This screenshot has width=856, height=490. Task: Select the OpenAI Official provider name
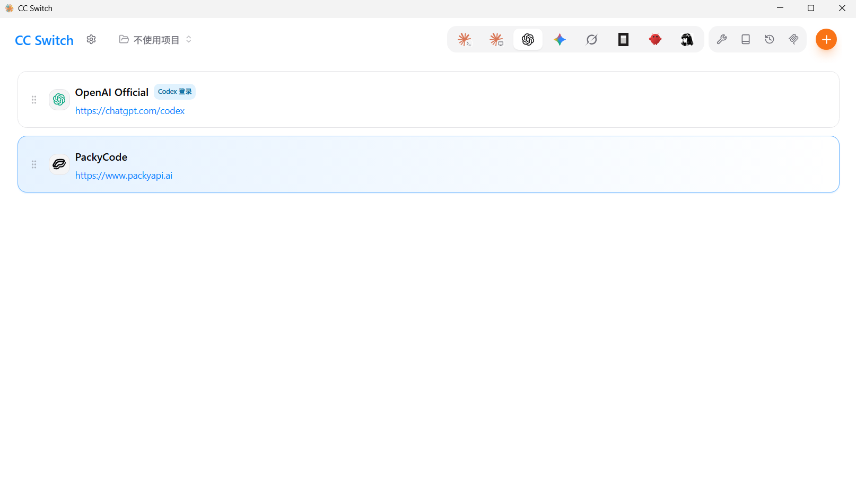coord(112,92)
